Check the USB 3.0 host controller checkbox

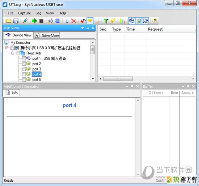tap(12, 48)
